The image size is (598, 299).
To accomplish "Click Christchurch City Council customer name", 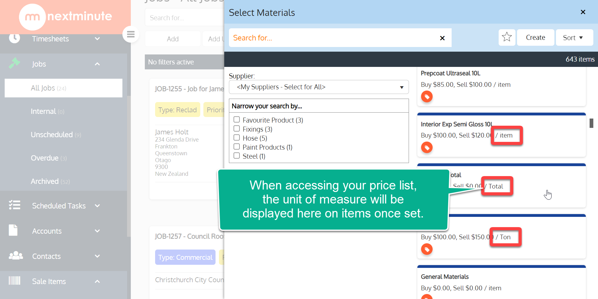I will (x=189, y=280).
